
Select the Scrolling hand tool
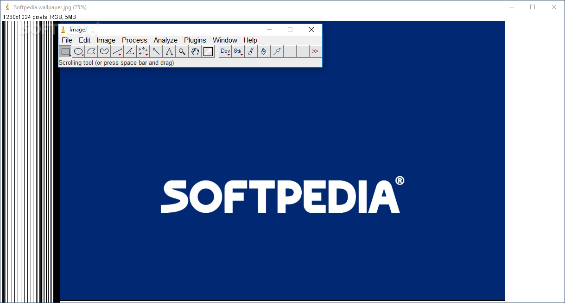(195, 51)
